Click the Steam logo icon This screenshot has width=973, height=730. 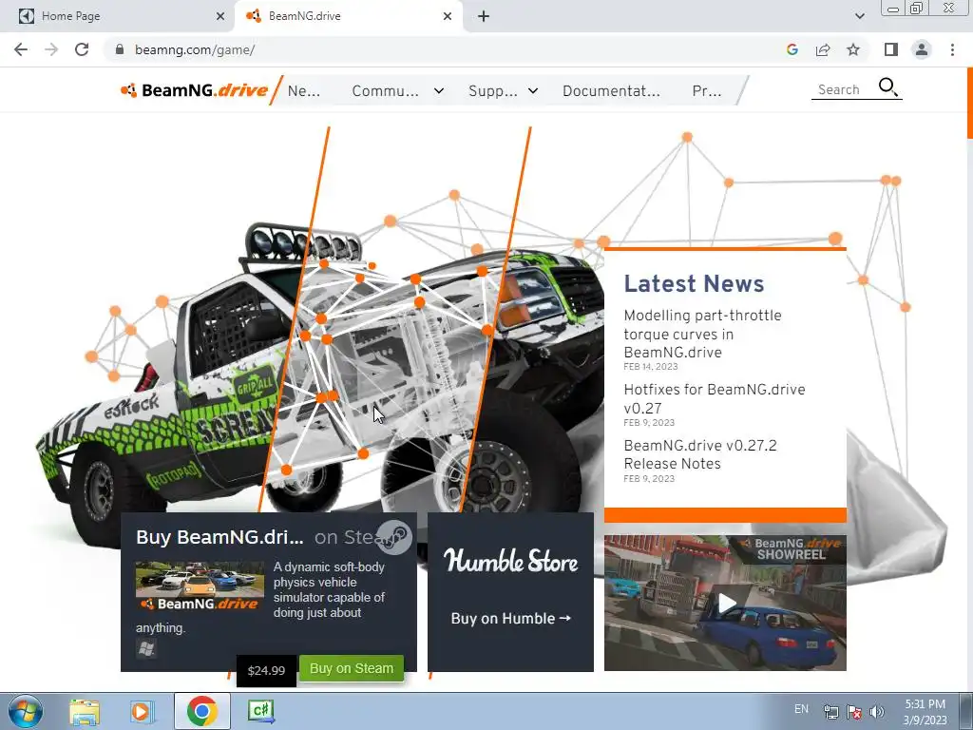click(x=393, y=536)
